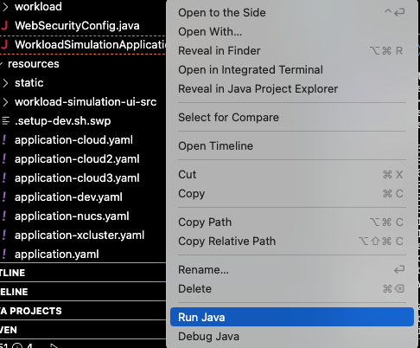Select Rename... option
420x348 pixels.
292,270
